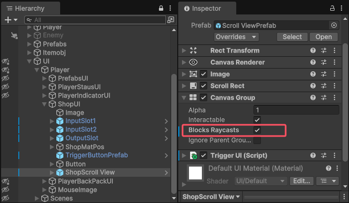Click the Select prefab button

292,37
